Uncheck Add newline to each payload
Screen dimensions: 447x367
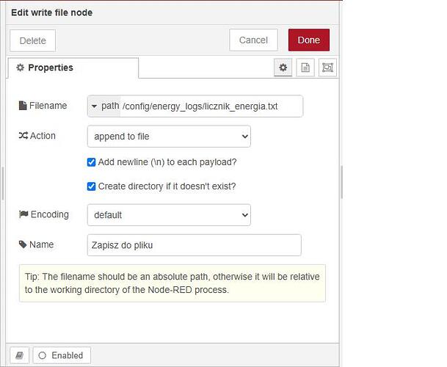(x=91, y=162)
